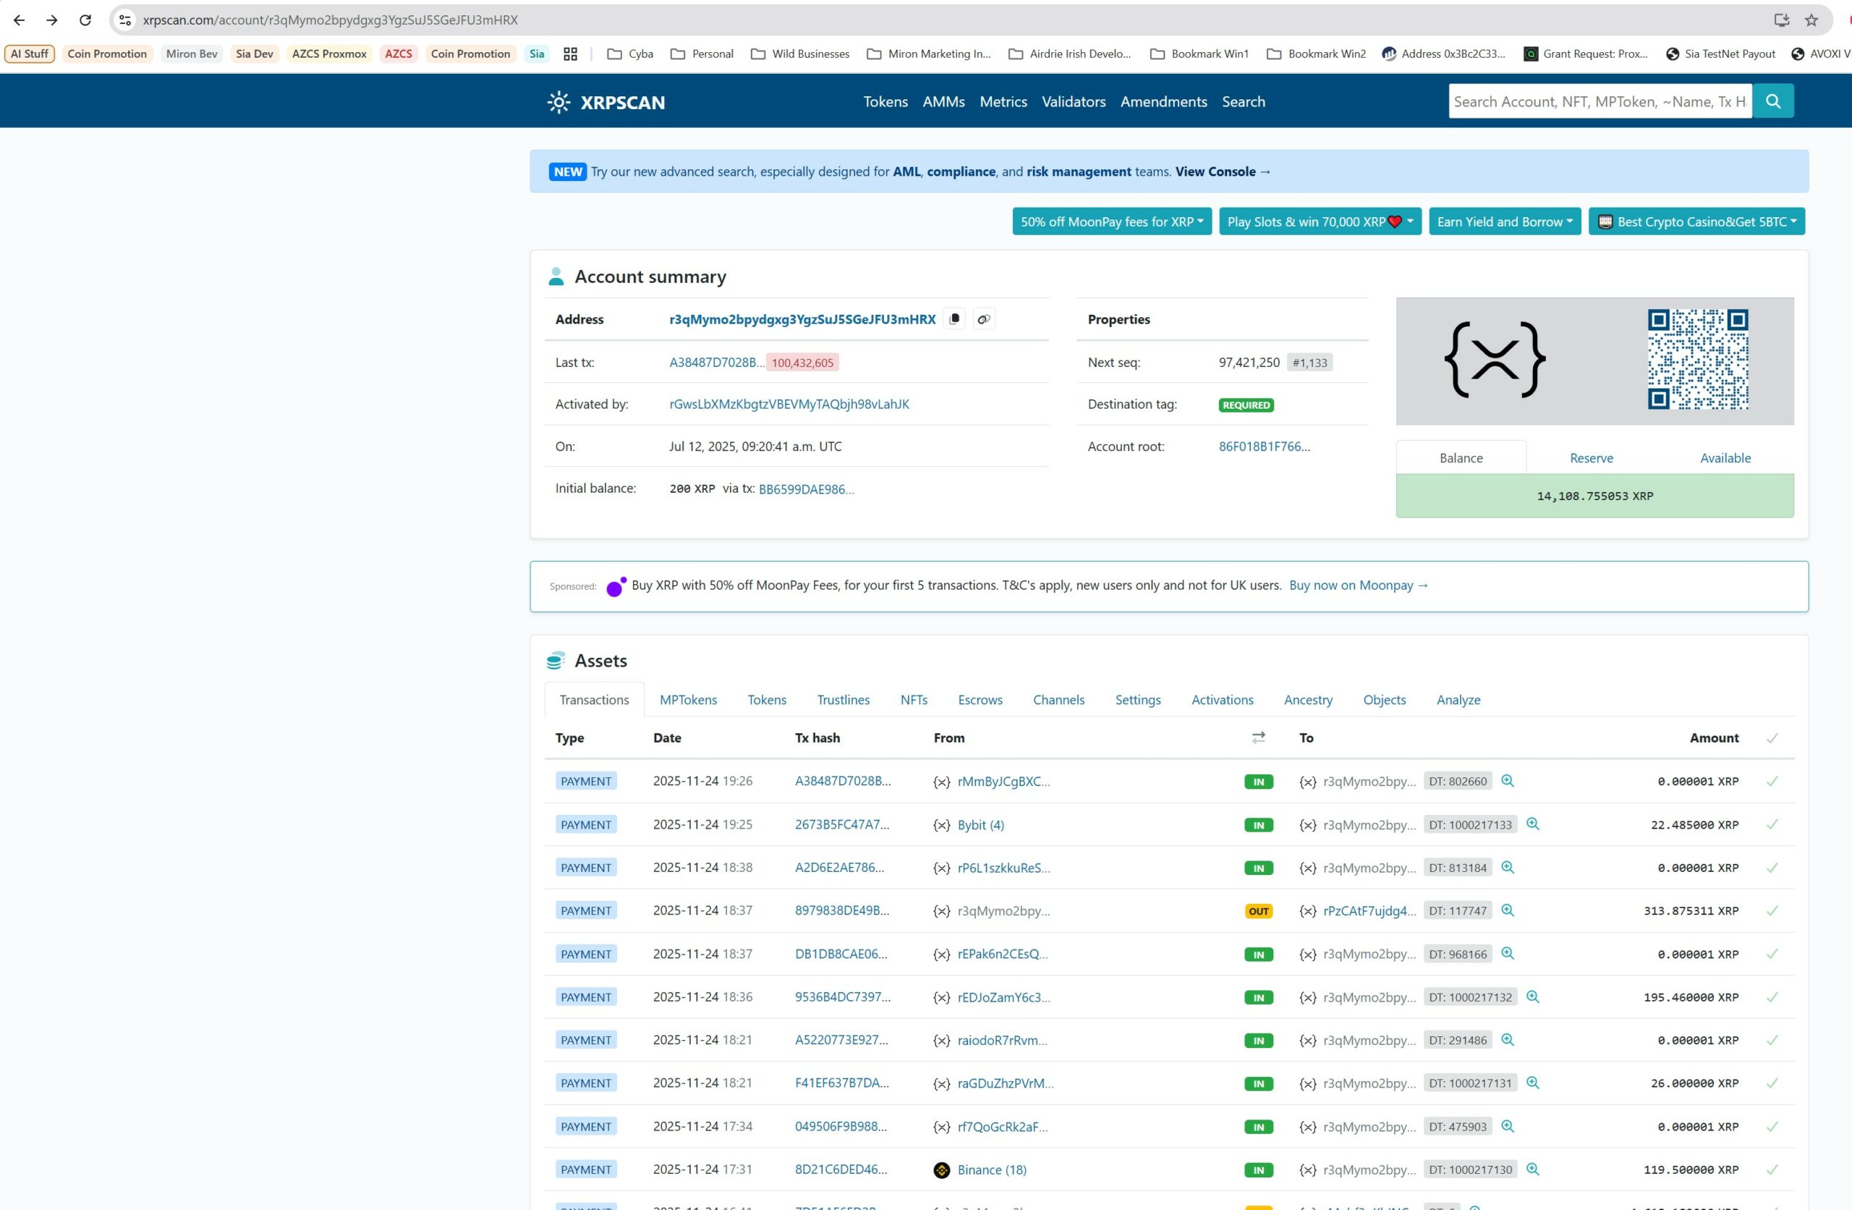Expand the Earn Yield and Borrow dropdown
This screenshot has height=1210, width=1852.
tap(1503, 222)
